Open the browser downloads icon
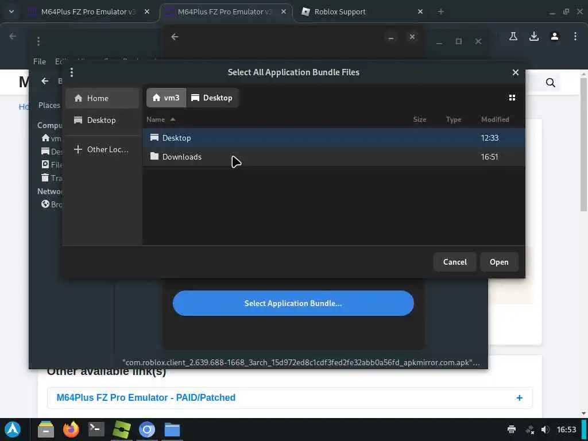This screenshot has height=441, width=588. click(x=534, y=36)
